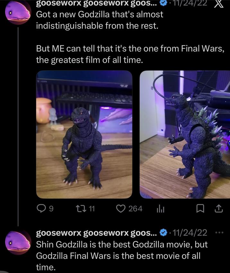Image resolution: width=230 pixels, height=273 pixels.
Task: Click the verified badge on first tweet
Action: [164, 3]
